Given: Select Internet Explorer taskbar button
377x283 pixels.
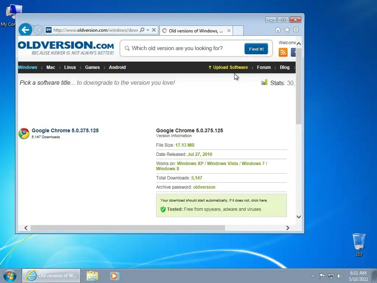Looking at the screenshot, I should click(51, 276).
